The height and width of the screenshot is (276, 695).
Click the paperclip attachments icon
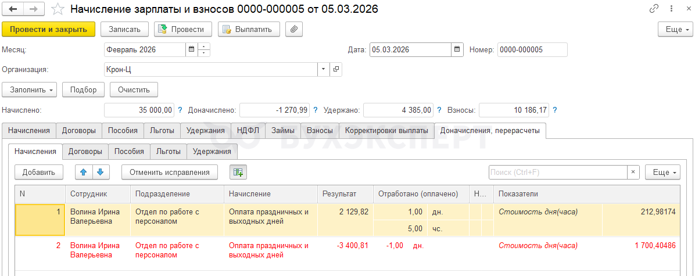click(295, 29)
